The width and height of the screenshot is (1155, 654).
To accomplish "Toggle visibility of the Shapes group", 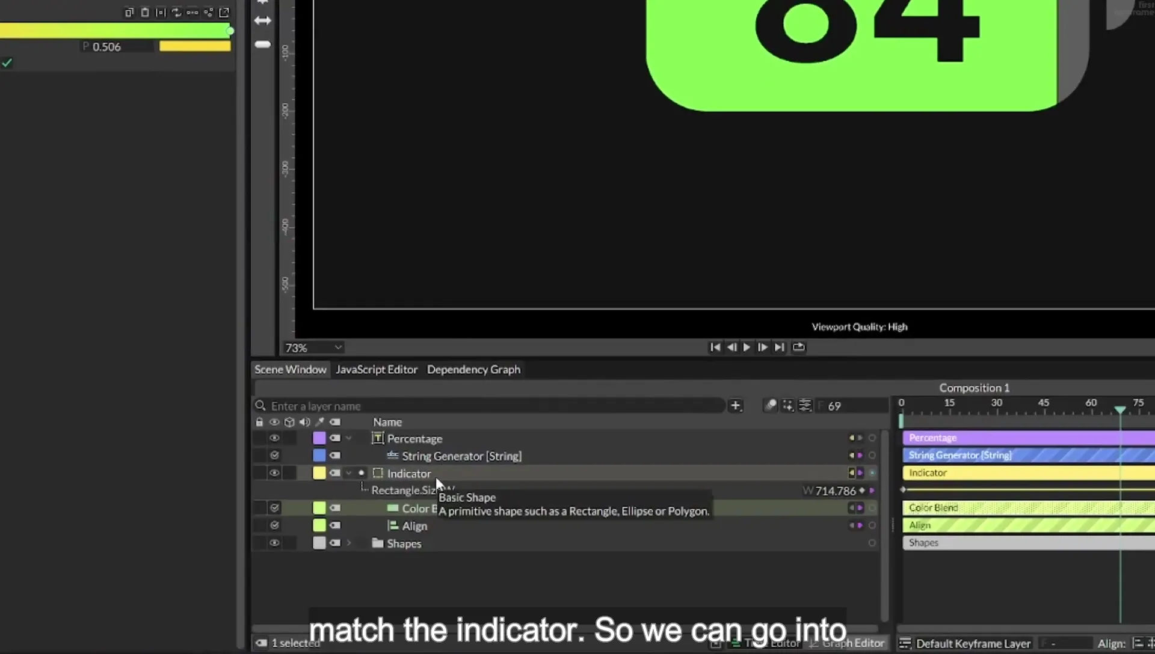I will [x=274, y=543].
